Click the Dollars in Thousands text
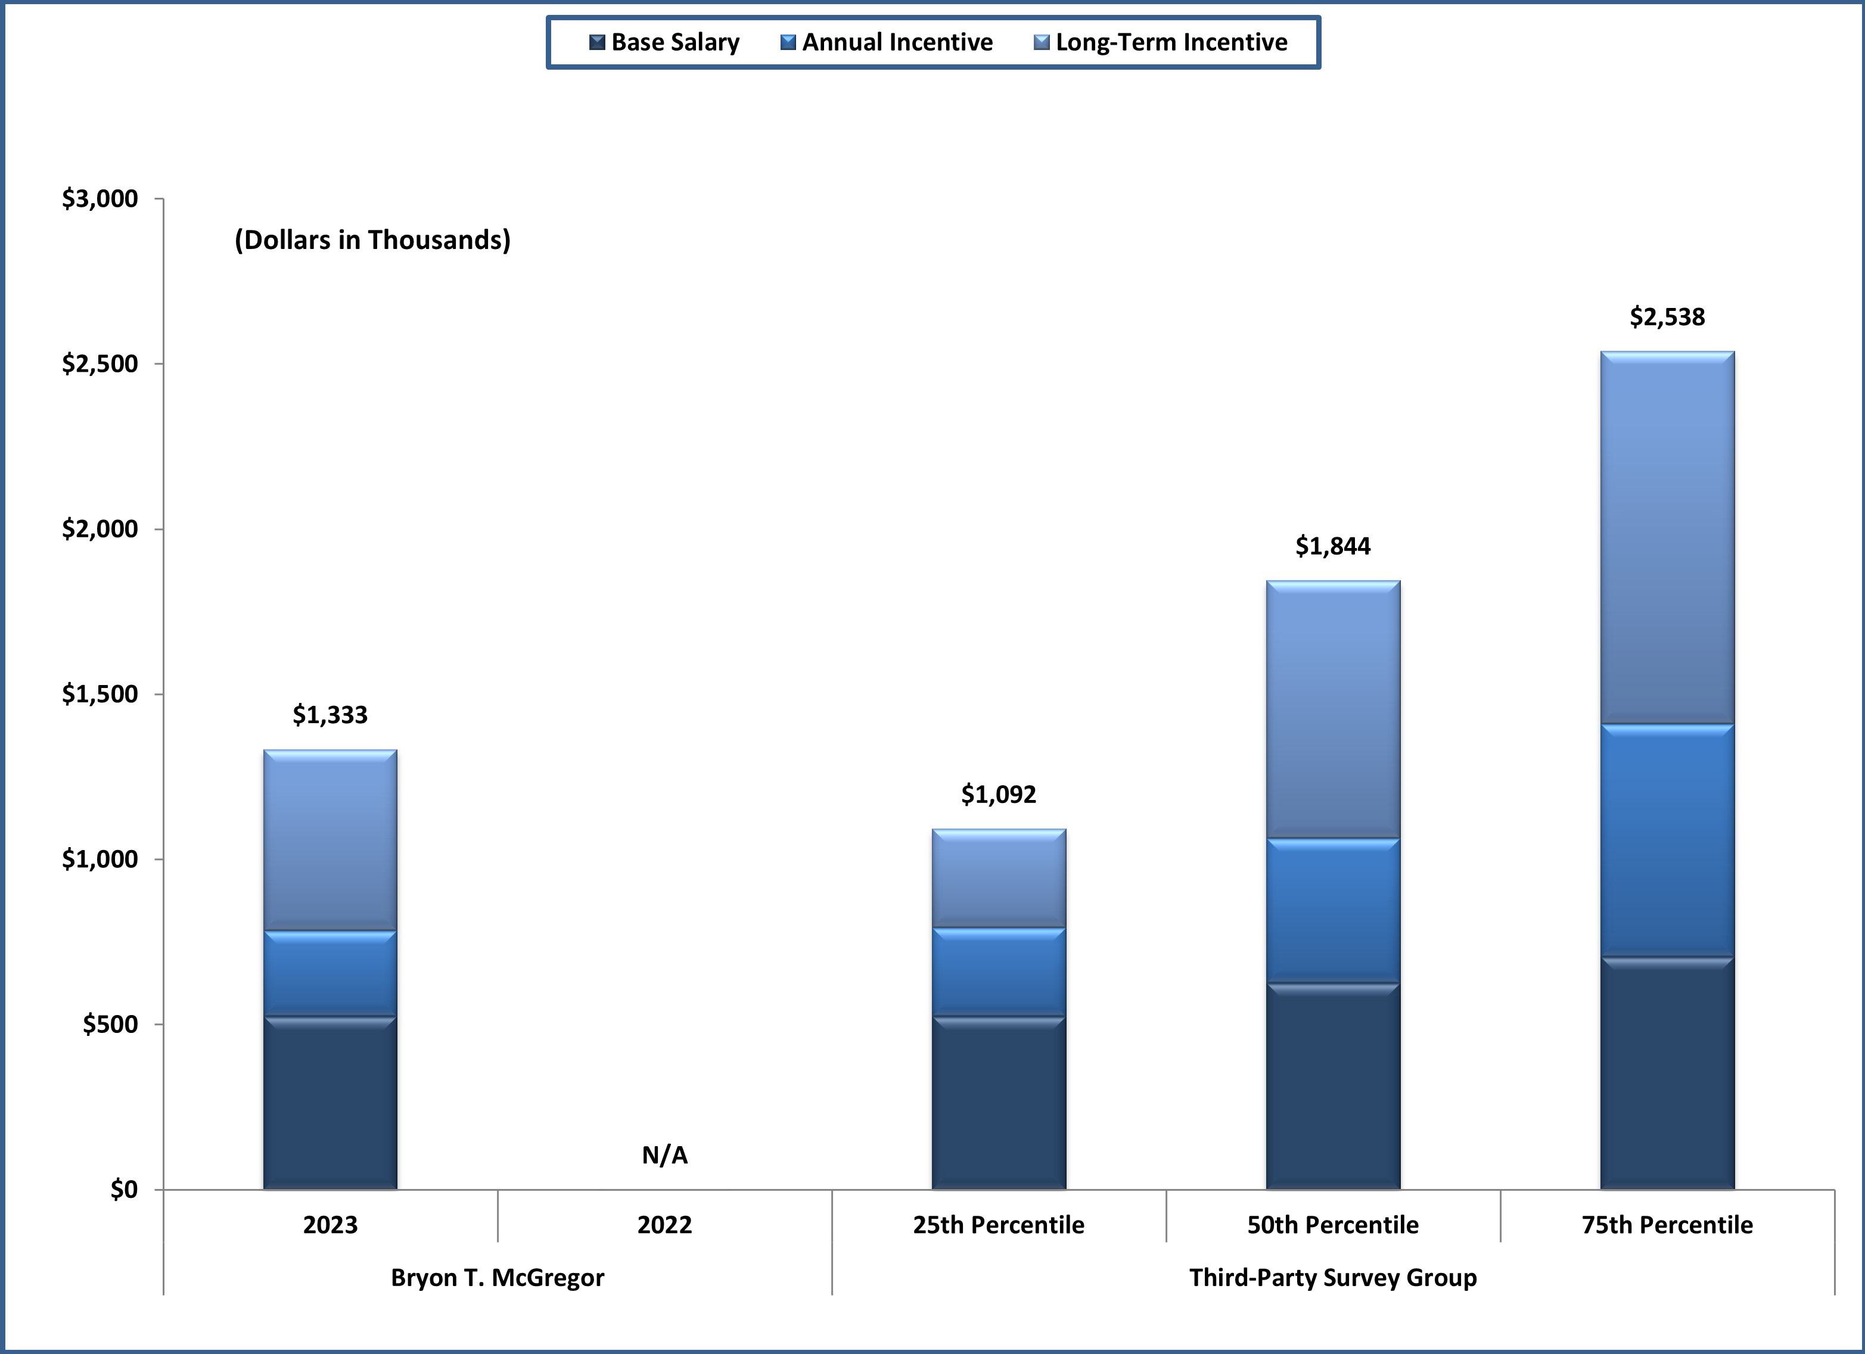Screen dimensions: 1865x1354 [x=372, y=240]
